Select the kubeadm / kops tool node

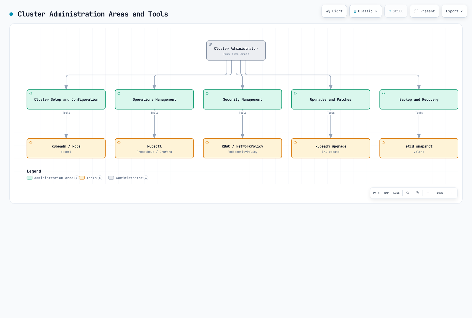[66, 148]
